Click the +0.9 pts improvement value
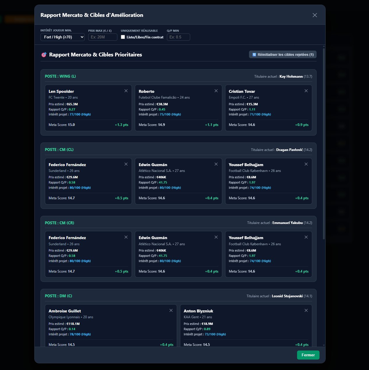This screenshot has width=369, height=370. click(302, 125)
